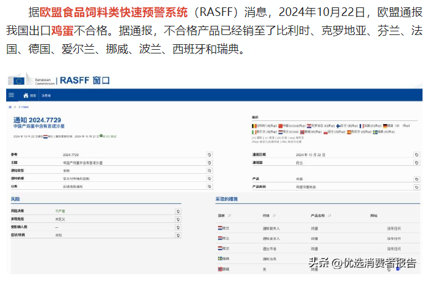This screenshot has height=282, width=441.
Task: Click the 采取的措施 section heading
Action: click(227, 199)
